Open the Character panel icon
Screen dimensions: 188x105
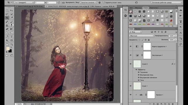pos(181,33)
